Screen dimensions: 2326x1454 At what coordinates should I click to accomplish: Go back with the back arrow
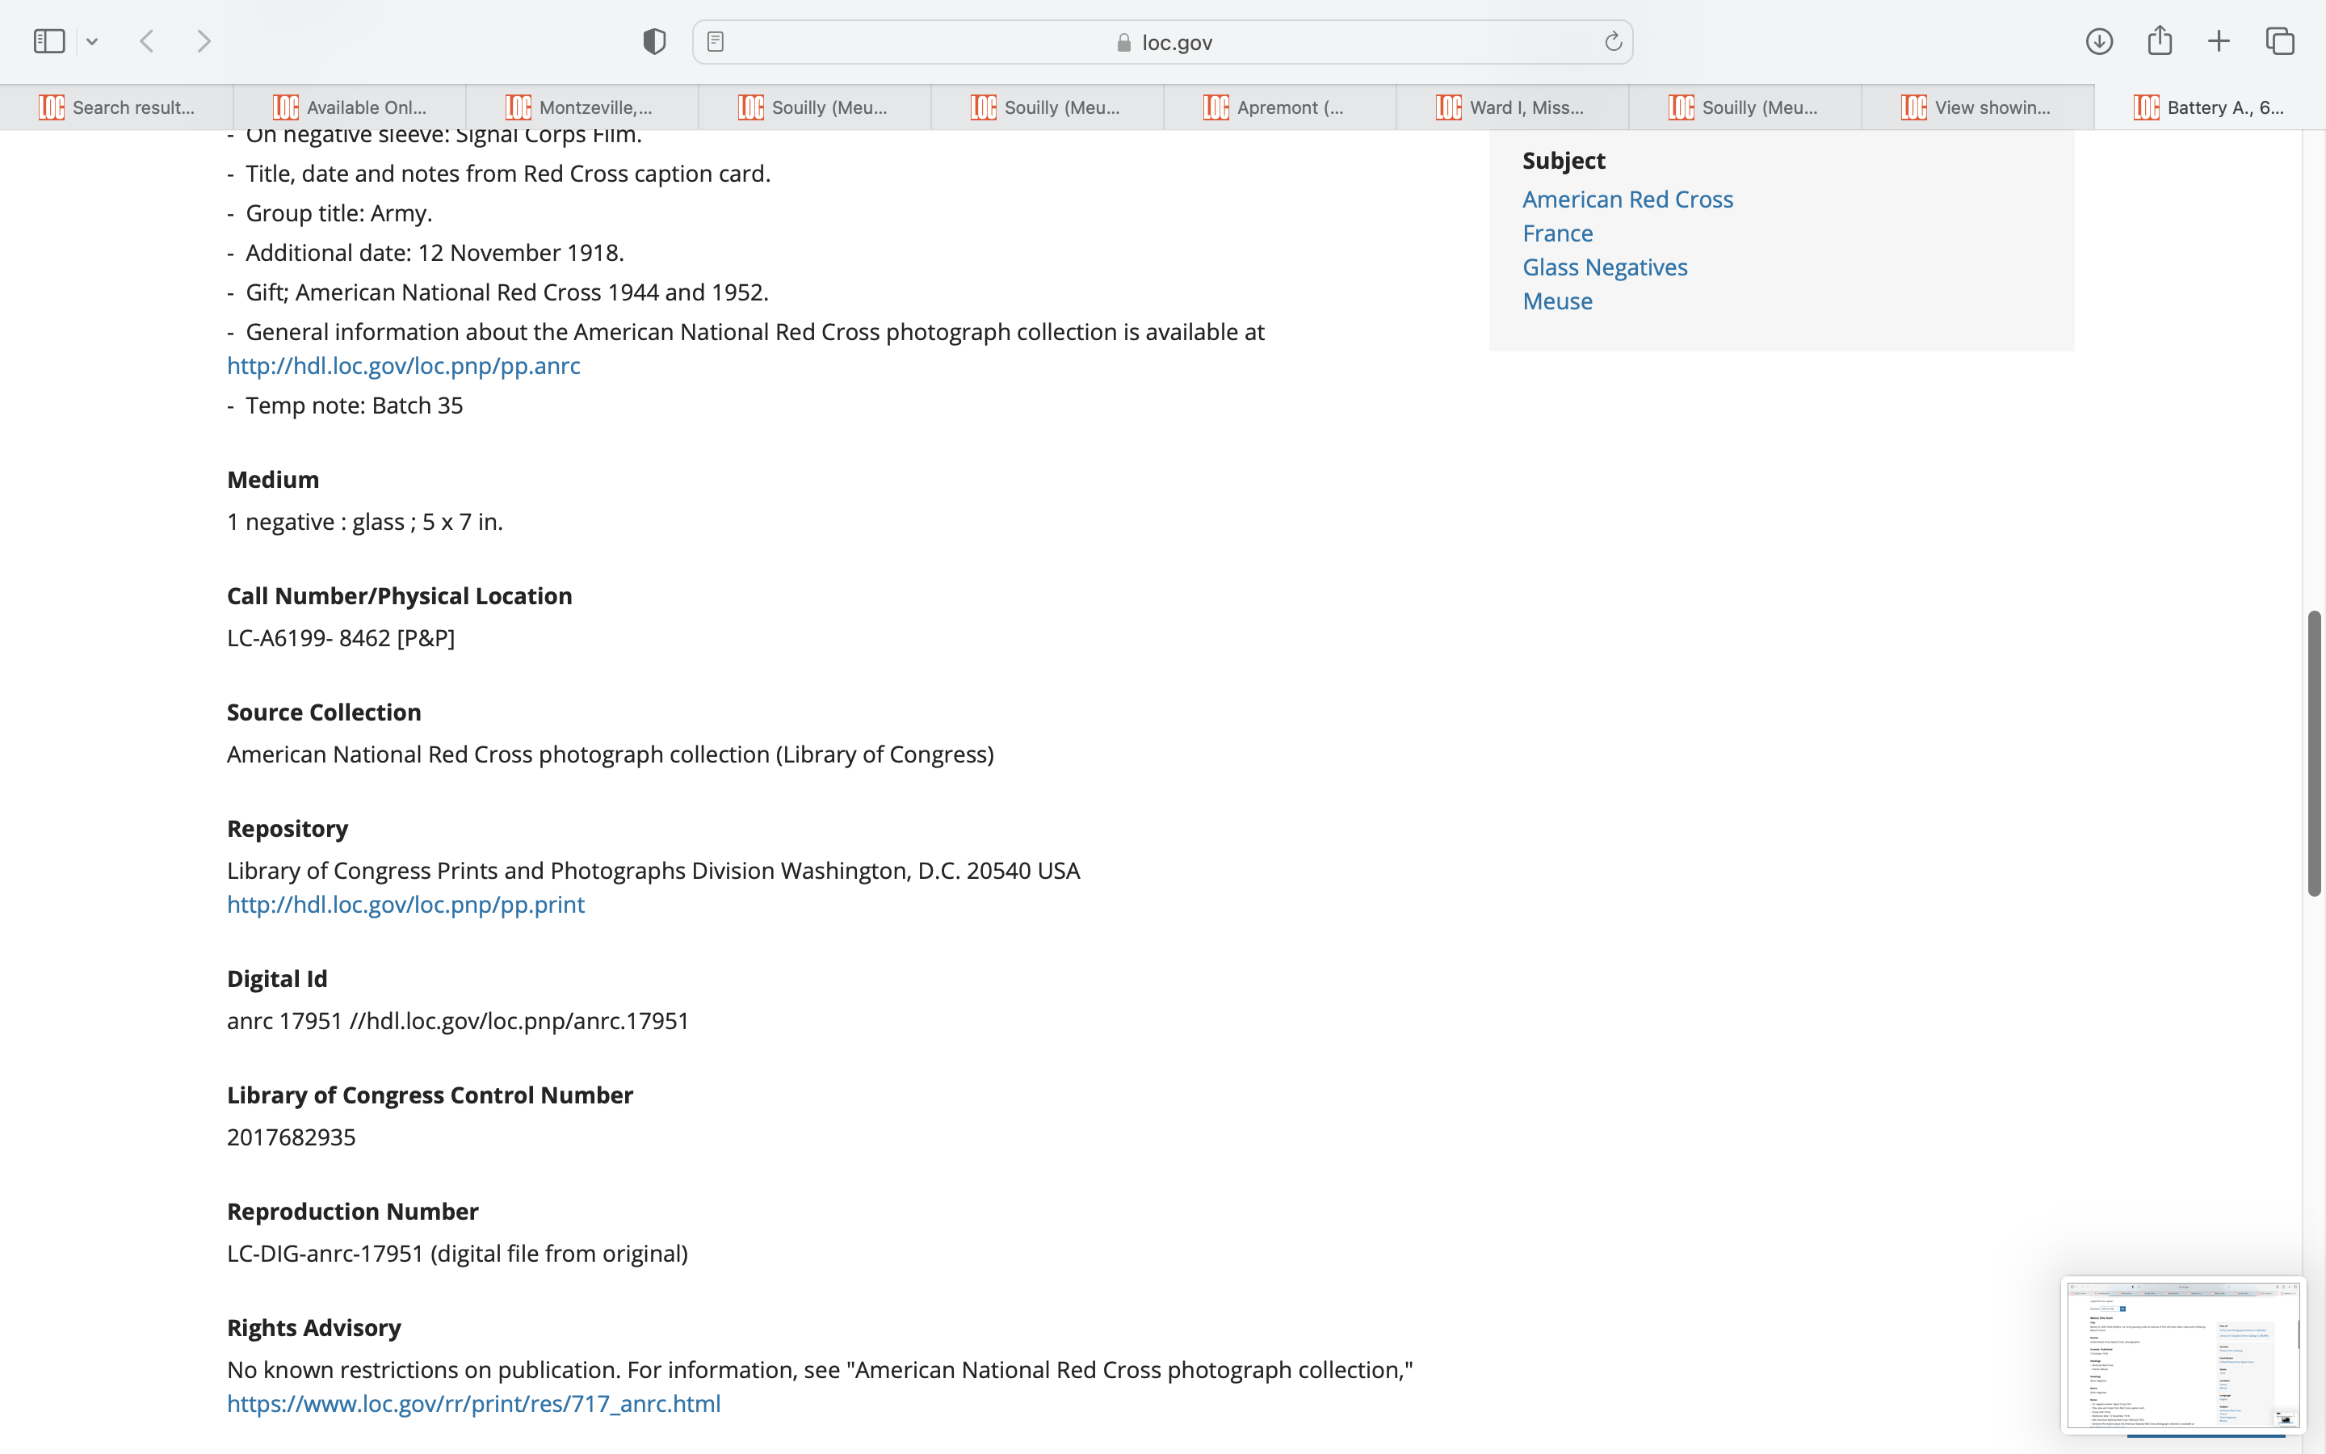(x=147, y=41)
